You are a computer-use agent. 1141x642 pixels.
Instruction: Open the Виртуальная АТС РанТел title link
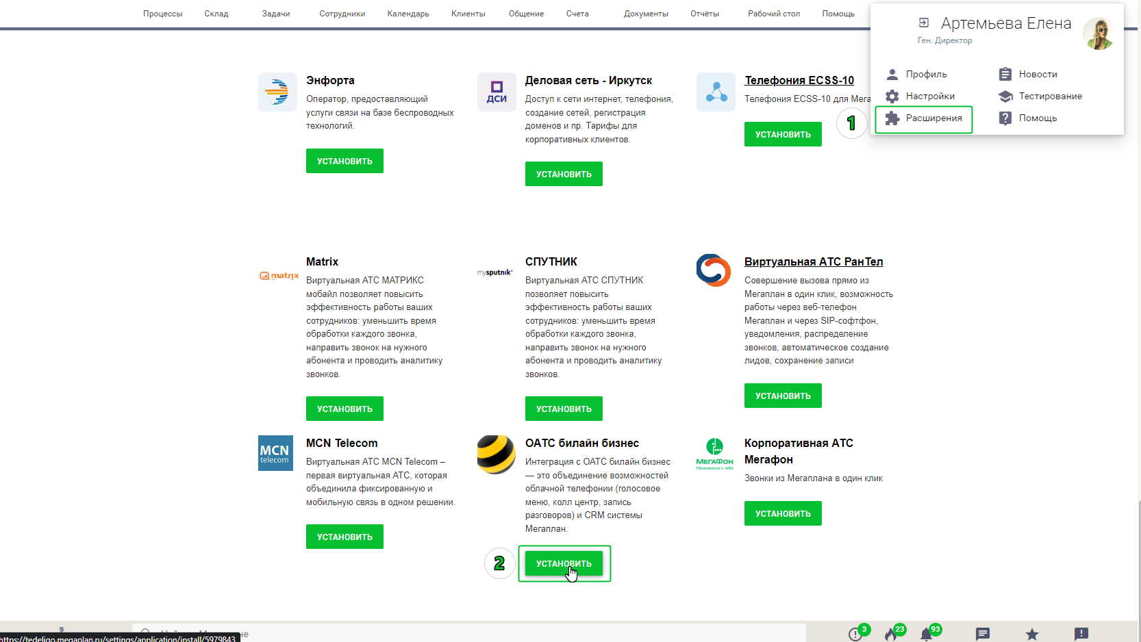pyautogui.click(x=814, y=261)
